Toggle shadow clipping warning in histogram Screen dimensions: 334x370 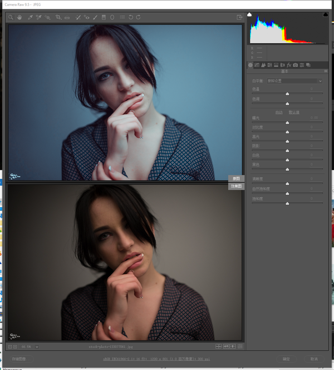coord(249,14)
